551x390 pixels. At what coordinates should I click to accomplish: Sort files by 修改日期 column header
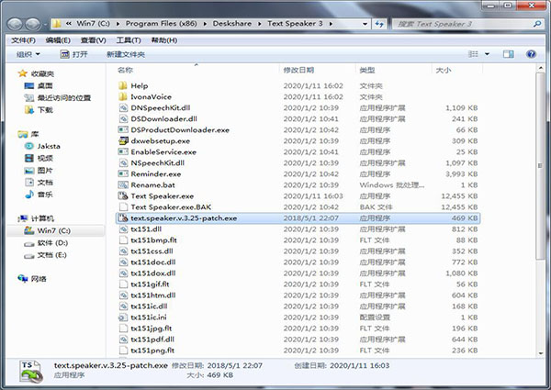click(x=298, y=70)
